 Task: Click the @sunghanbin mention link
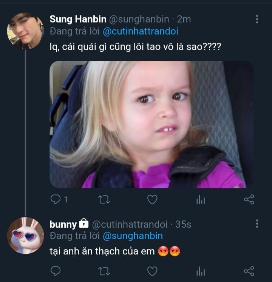133,236
